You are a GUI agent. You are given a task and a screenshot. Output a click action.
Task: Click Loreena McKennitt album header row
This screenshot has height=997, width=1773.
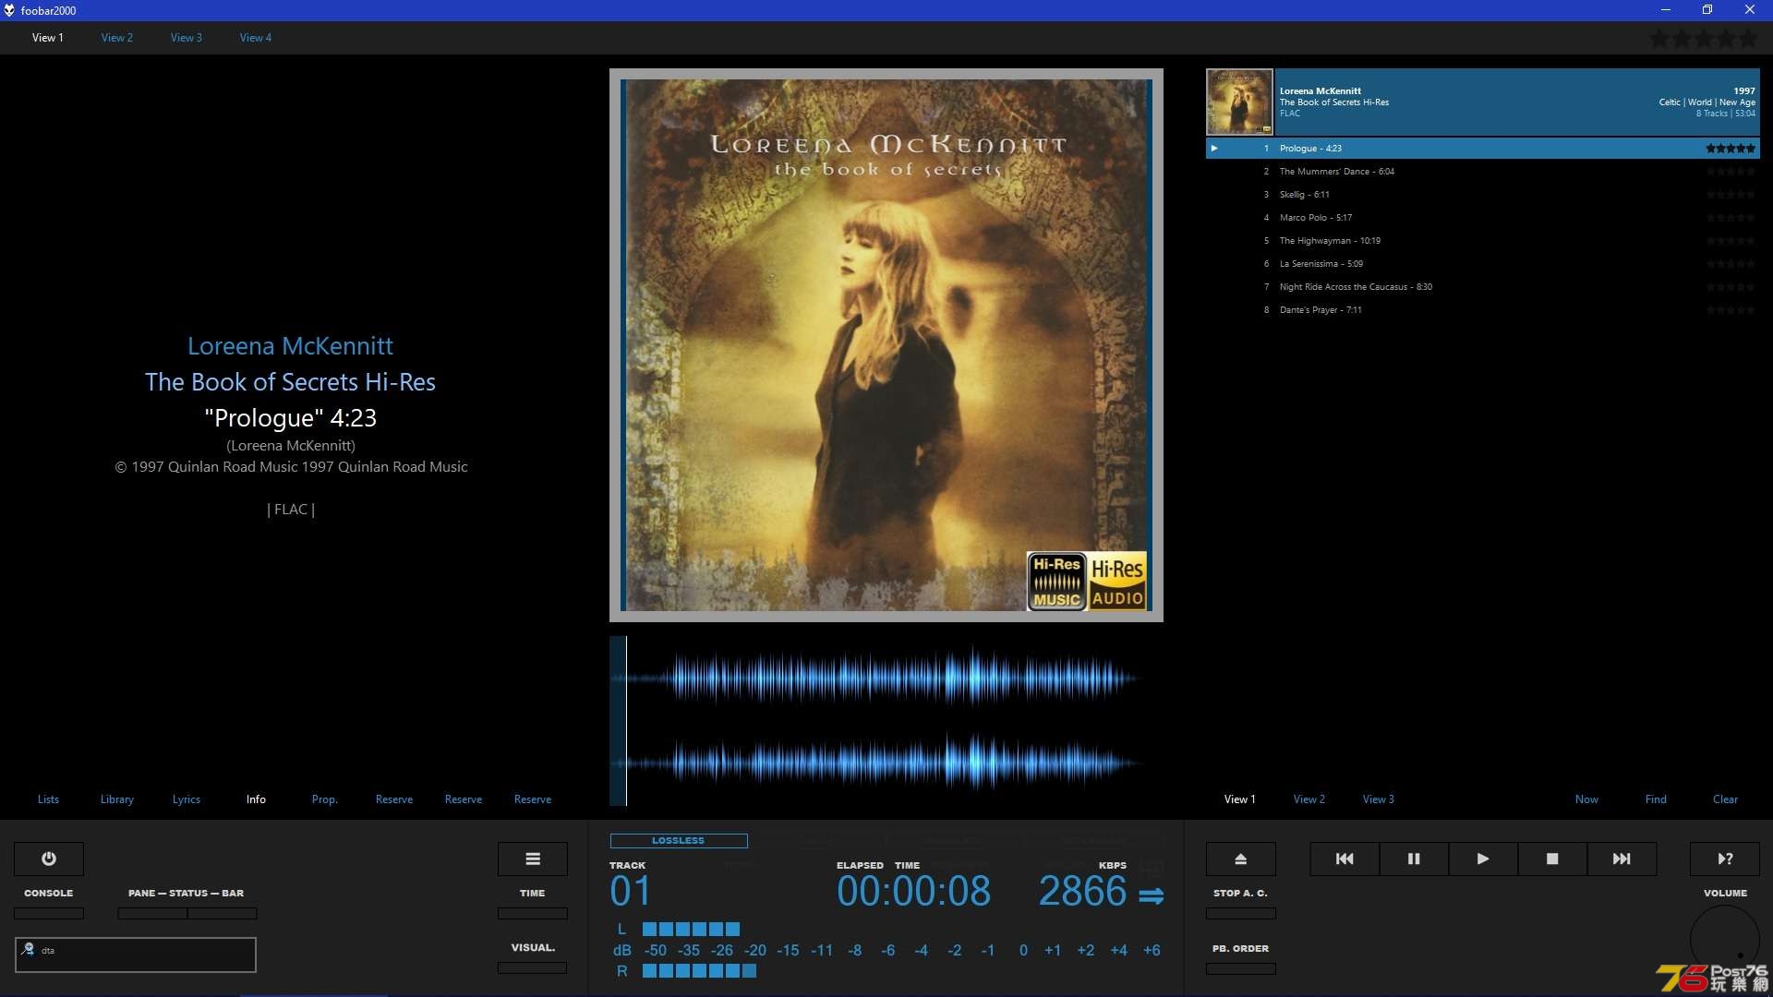point(1483,102)
